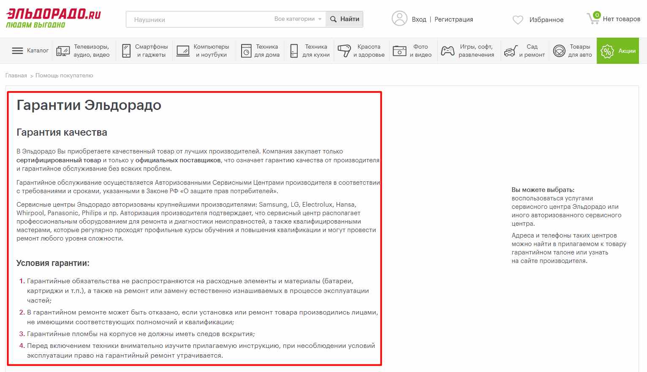
Task: Go to Главная breadcrumb
Action: click(16, 76)
